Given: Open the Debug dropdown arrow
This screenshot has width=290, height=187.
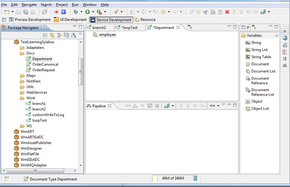Looking at the screenshot, I should coord(81,12).
